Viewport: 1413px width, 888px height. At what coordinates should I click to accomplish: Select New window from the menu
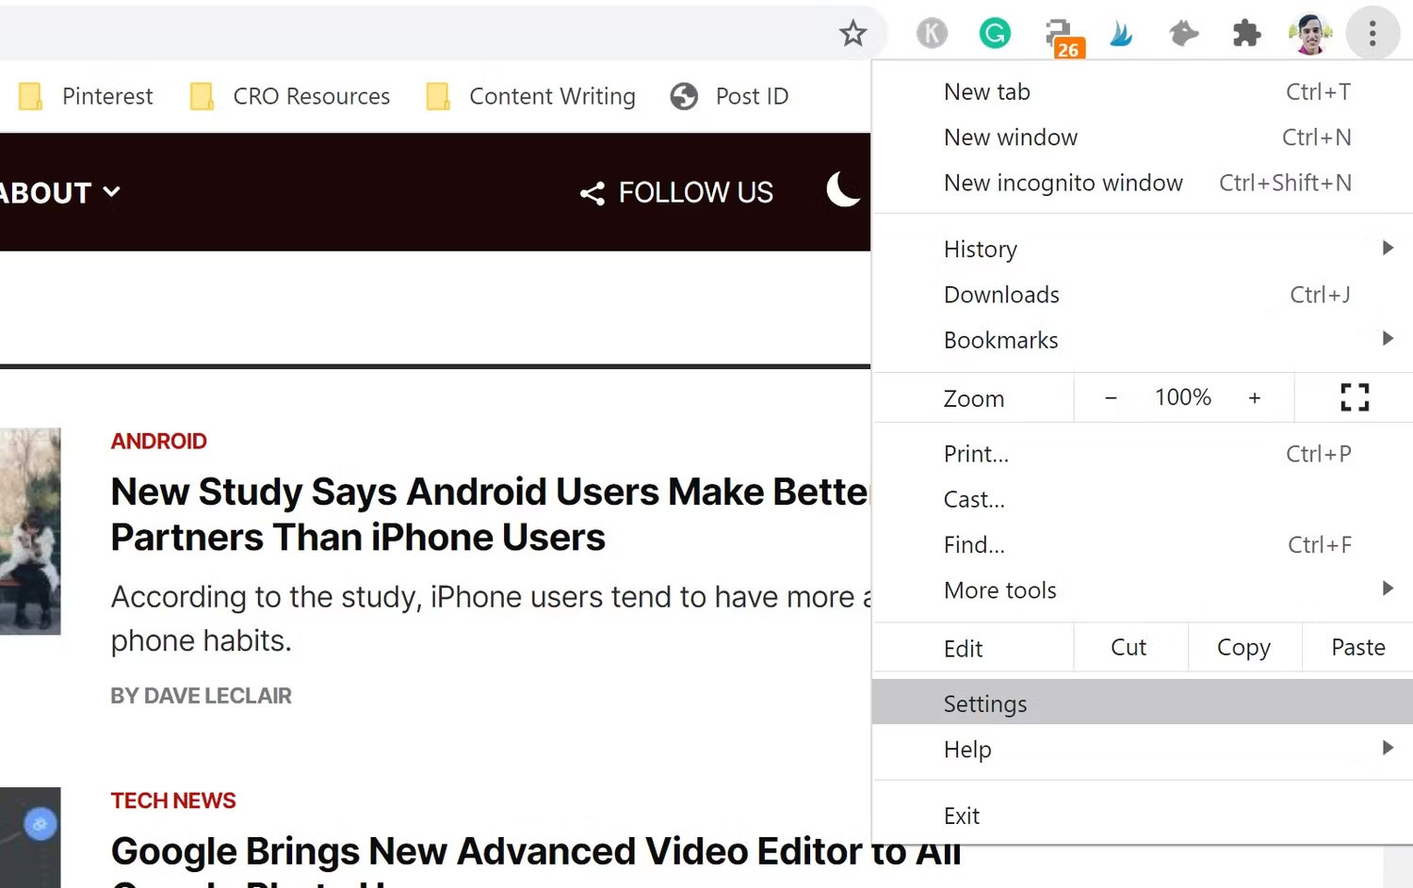1143,137
